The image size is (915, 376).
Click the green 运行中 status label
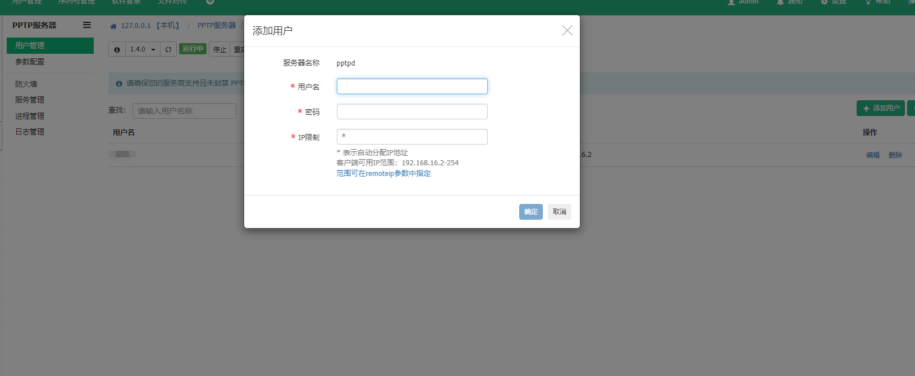[193, 49]
